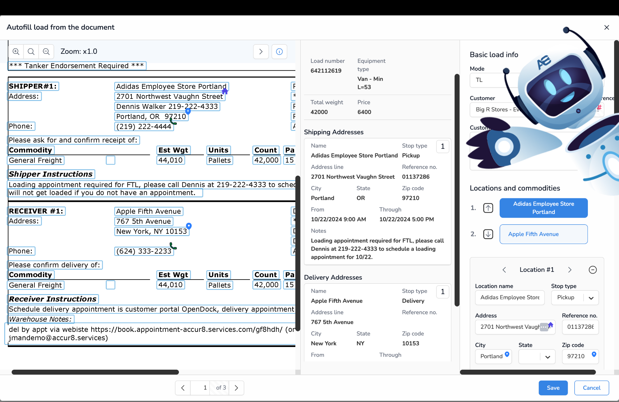
Task: Click the middle panel vertical scrollbar
Action: pyautogui.click(x=457, y=190)
